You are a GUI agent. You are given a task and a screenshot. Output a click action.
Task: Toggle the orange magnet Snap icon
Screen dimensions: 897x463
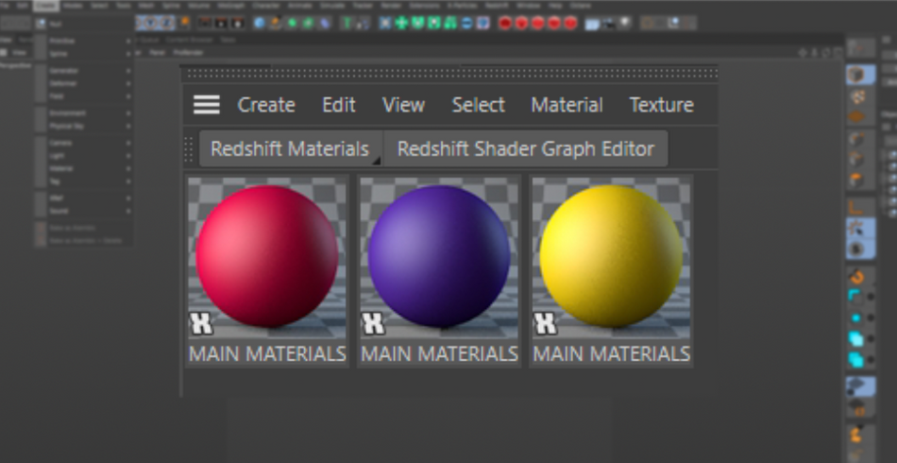coord(856,277)
